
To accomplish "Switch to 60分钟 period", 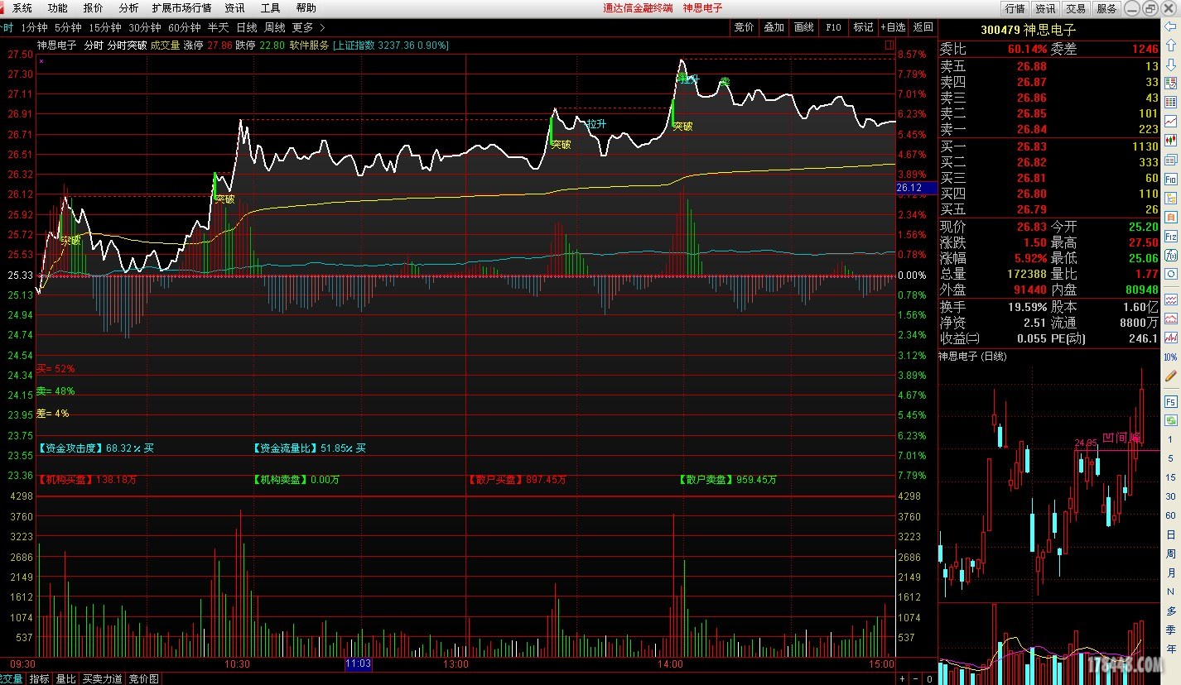I will 185,27.
